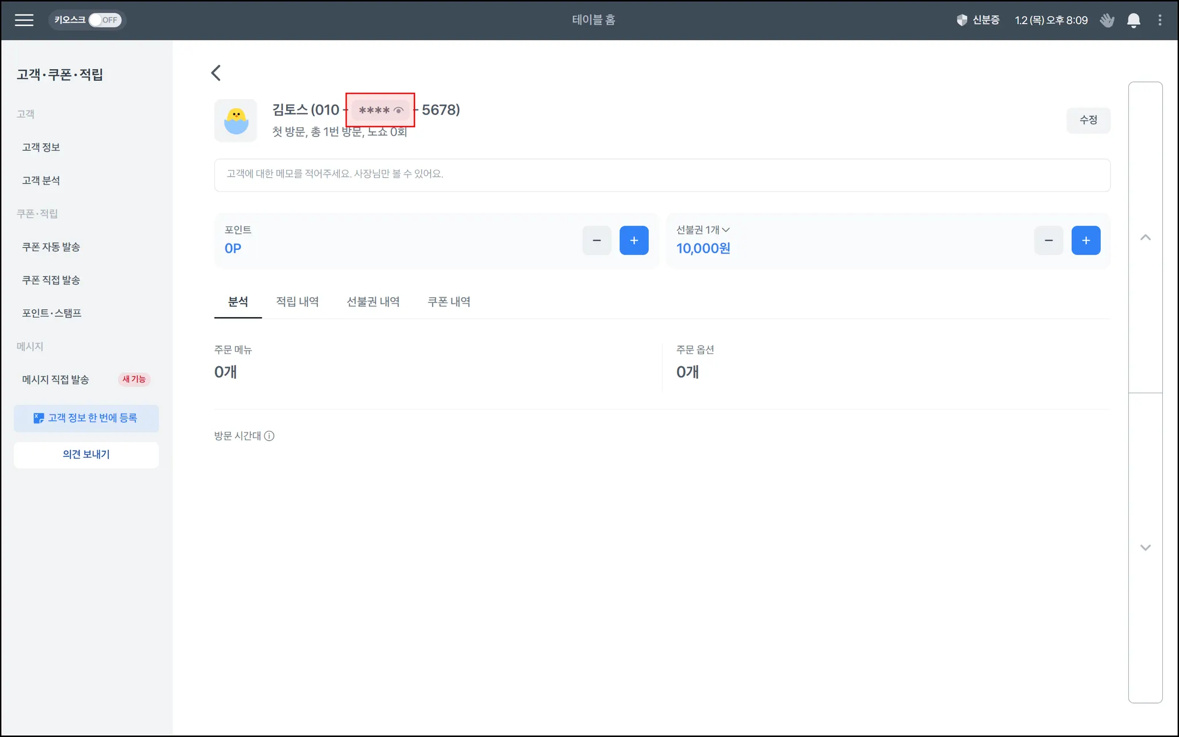Open the vertical three-dot menu
The height and width of the screenshot is (737, 1179).
1159,21
